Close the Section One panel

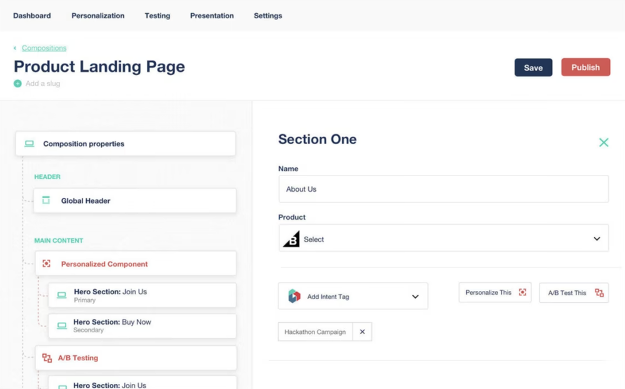click(x=603, y=142)
